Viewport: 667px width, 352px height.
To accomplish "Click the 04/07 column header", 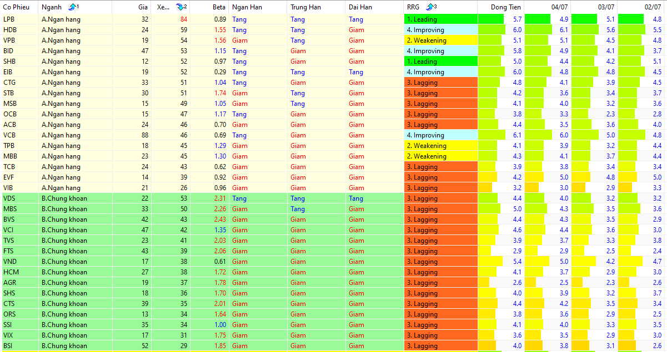I will pos(548,7).
